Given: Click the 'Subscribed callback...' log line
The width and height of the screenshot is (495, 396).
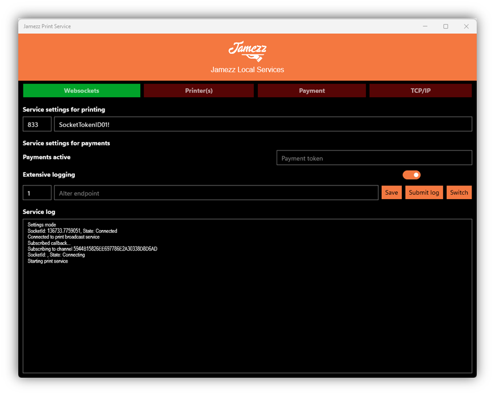Looking at the screenshot, I should 49,243.
